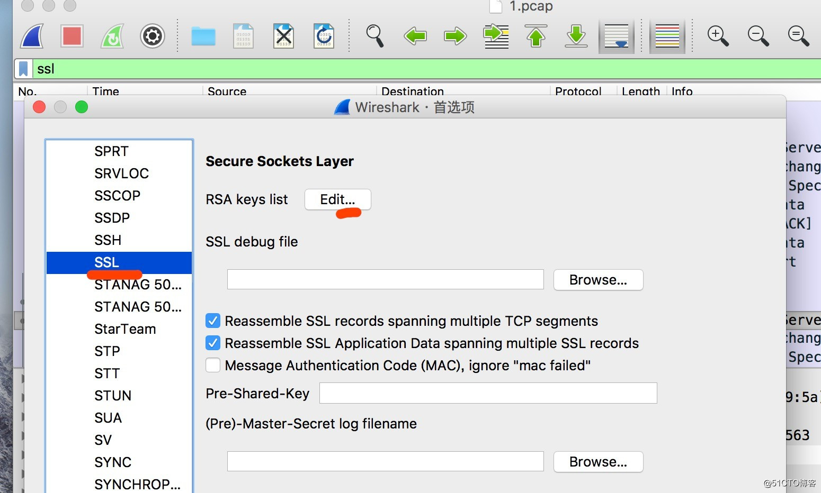
Task: Toggle auto-scroll during live capture
Action: [617, 36]
